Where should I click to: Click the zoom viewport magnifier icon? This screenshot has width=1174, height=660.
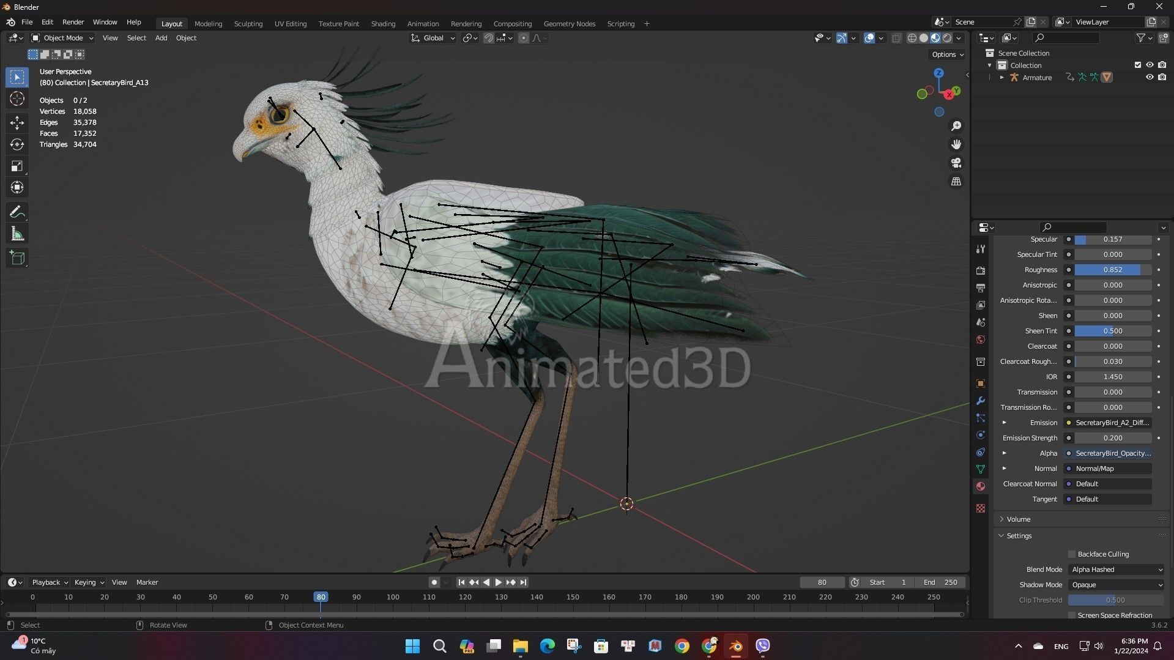[956, 126]
